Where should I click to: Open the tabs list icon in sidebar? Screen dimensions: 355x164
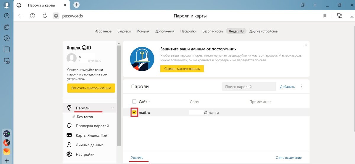pos(7,27)
